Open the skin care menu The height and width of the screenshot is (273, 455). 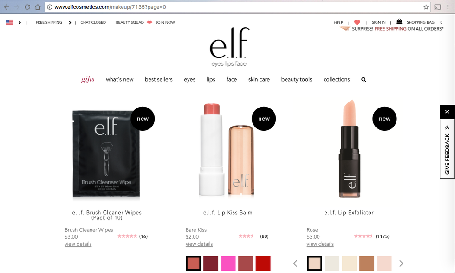click(x=259, y=79)
